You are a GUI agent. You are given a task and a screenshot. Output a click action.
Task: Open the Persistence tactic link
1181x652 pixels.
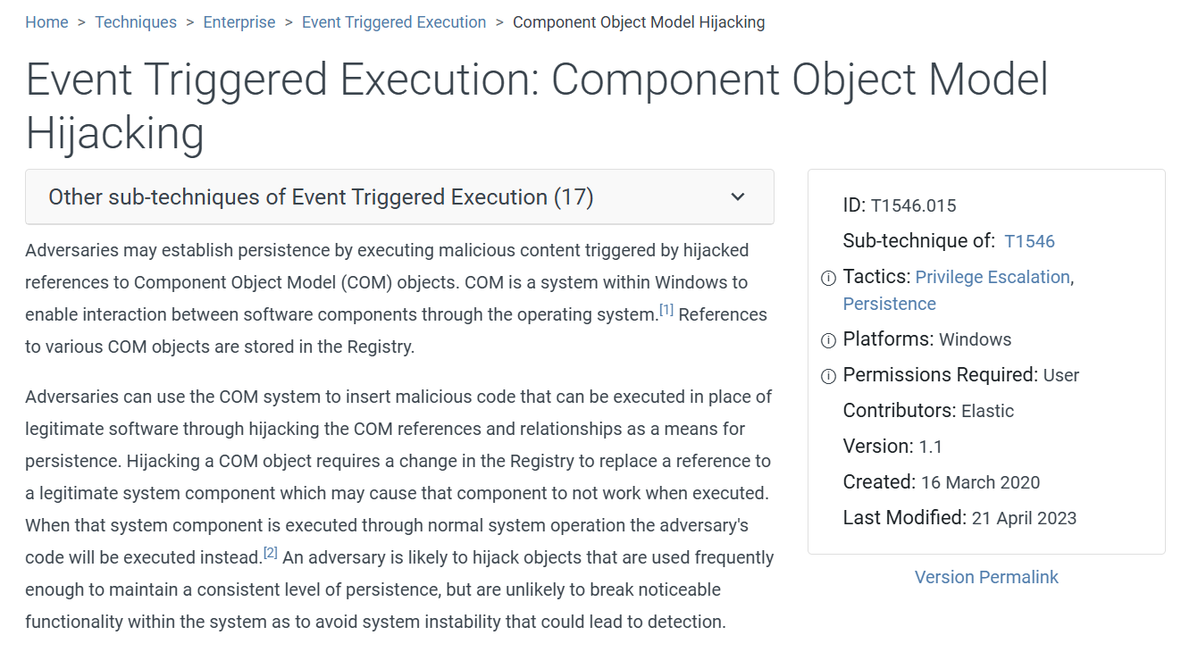click(x=889, y=304)
